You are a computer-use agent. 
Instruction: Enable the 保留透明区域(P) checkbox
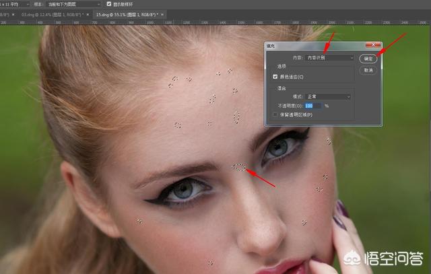point(275,114)
